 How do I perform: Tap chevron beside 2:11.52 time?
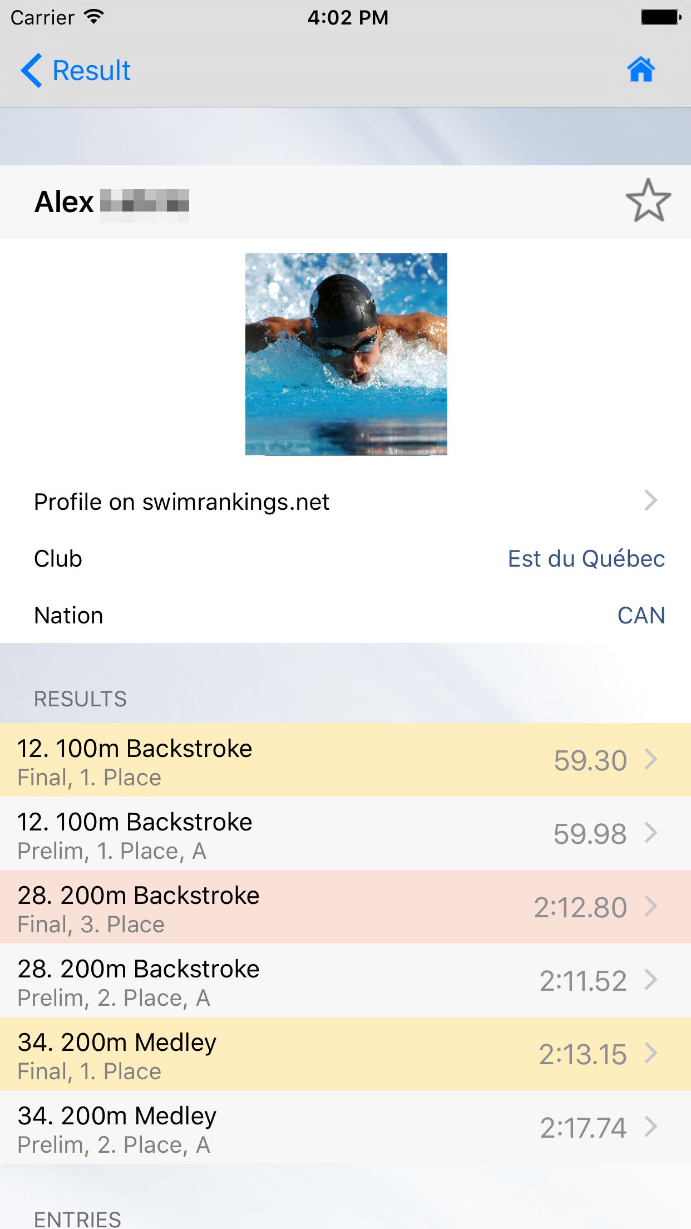click(651, 980)
